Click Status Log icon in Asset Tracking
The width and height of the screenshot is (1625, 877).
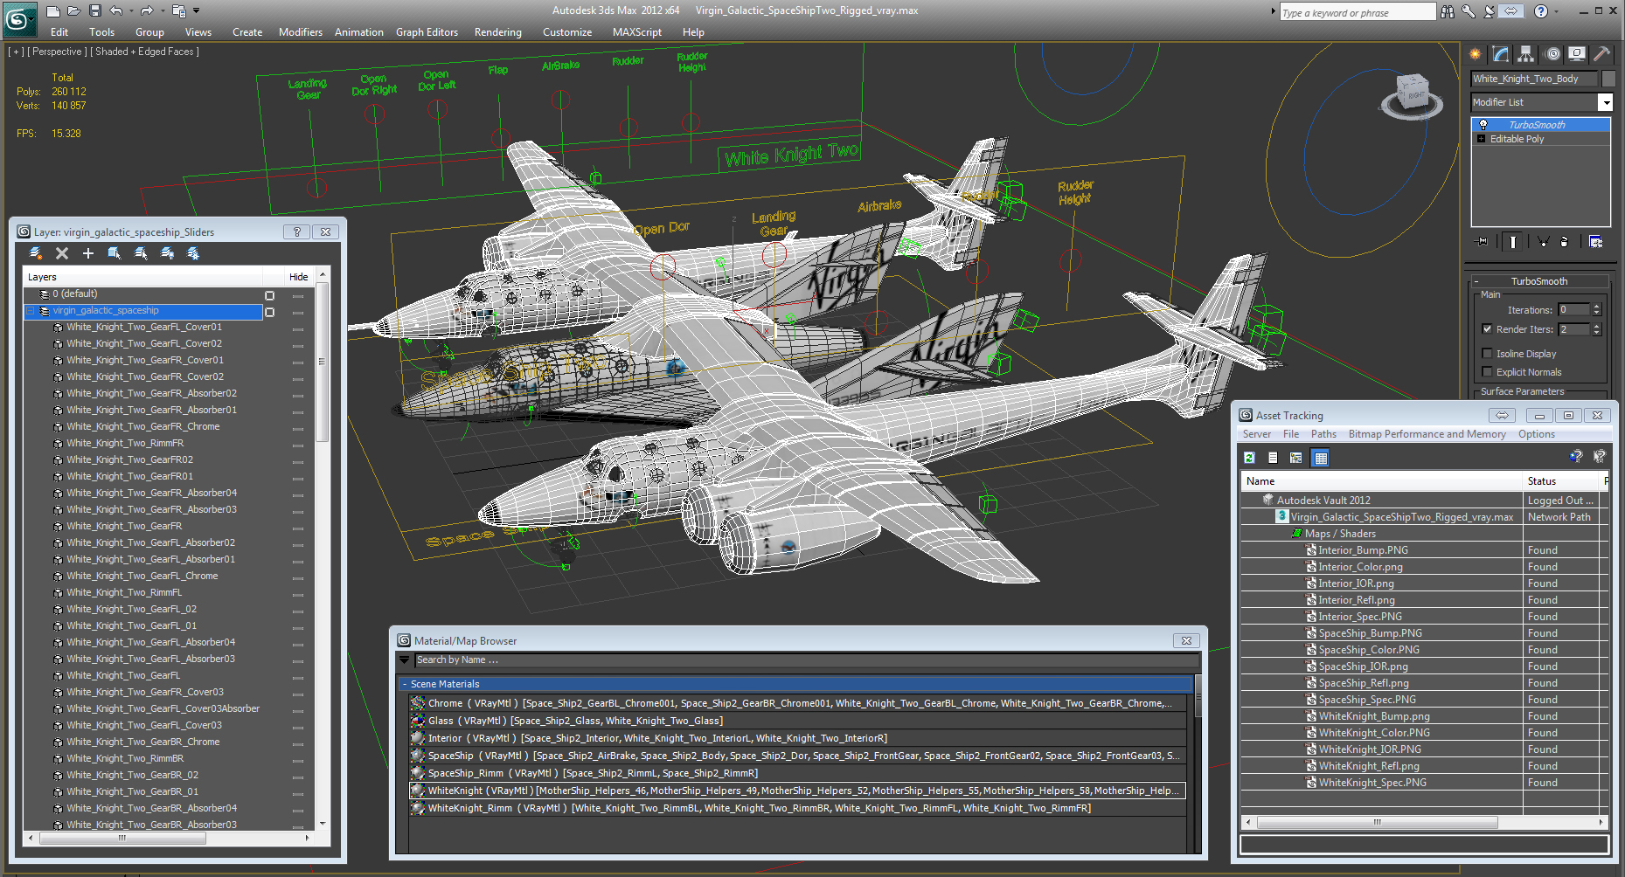coord(1274,458)
